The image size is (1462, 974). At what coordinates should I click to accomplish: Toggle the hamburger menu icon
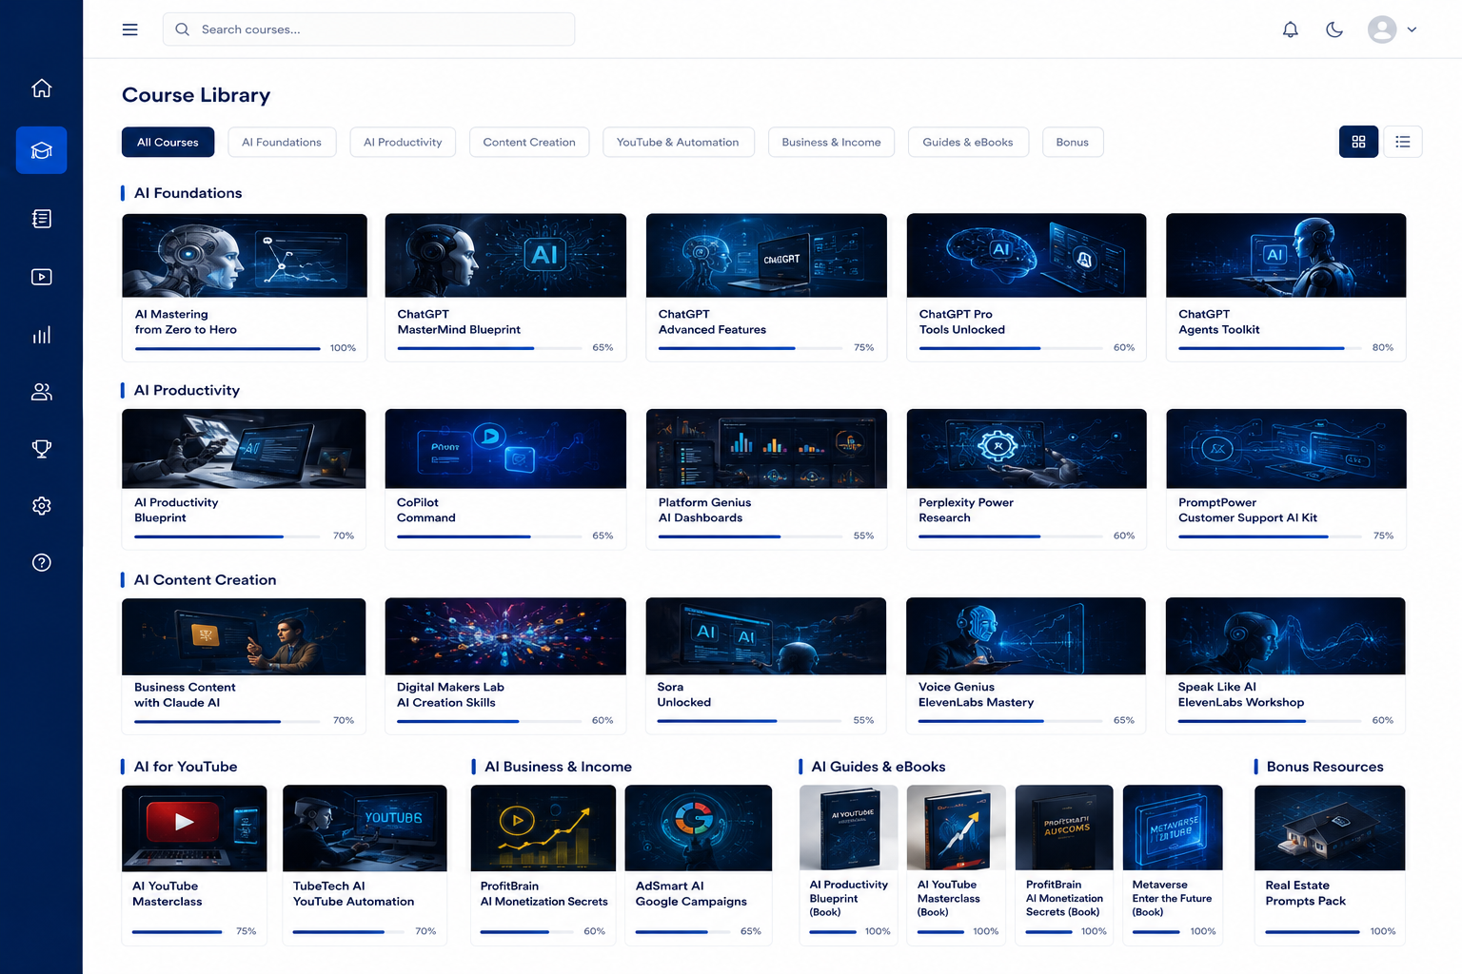click(130, 29)
